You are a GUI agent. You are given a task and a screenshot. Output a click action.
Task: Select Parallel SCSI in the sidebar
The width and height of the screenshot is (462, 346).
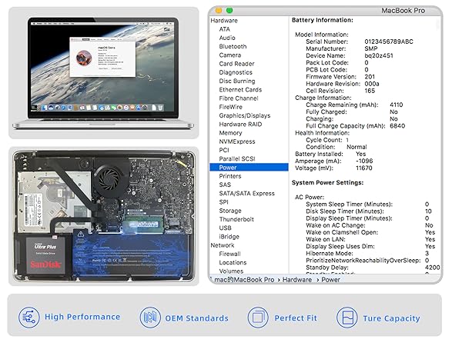pos(237,159)
